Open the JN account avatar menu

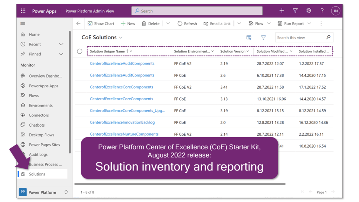(336, 11)
